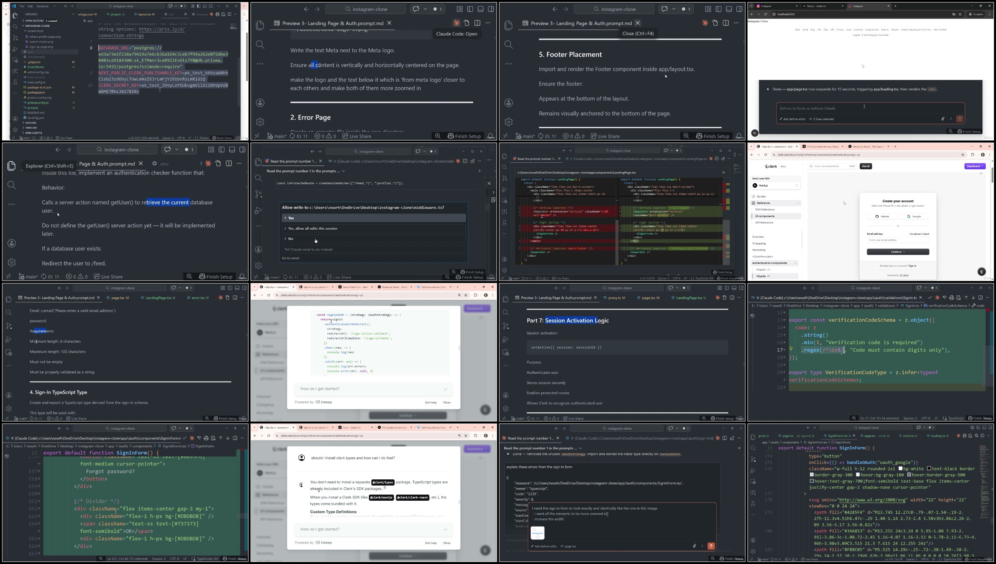Open the File menu in the .env editor window
This screenshot has width=996, height=564.
(x=22, y=6)
